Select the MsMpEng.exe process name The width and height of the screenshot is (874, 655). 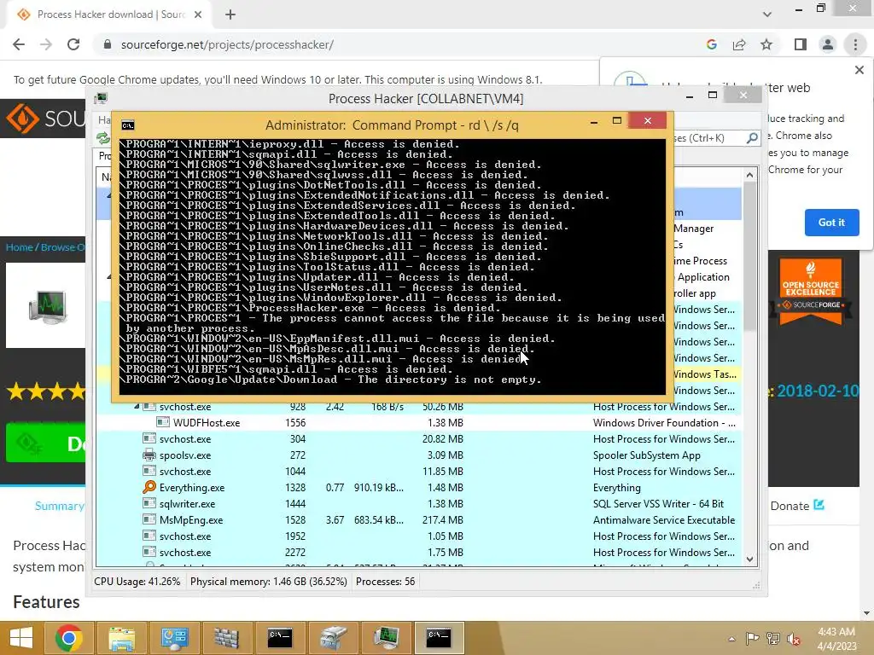tap(191, 519)
